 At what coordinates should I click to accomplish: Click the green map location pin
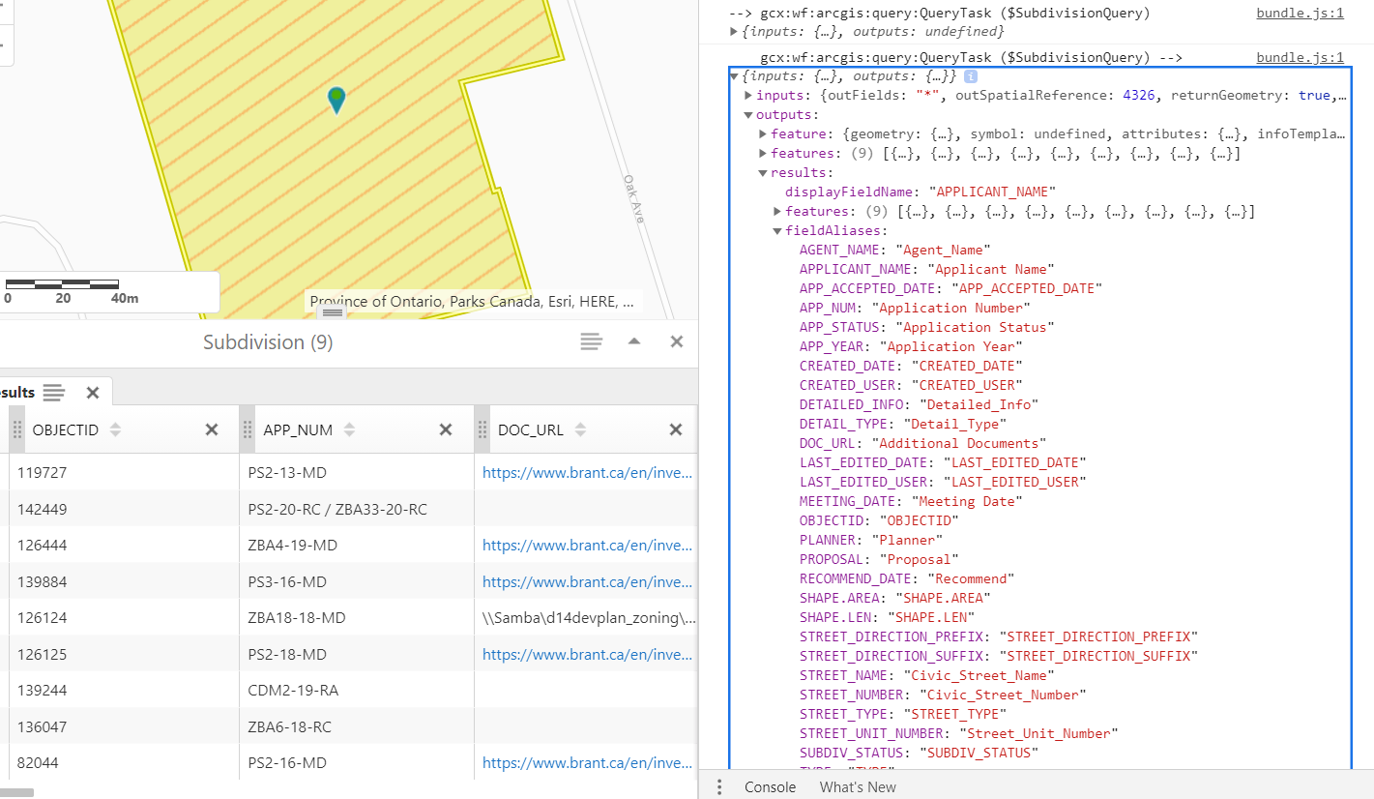pyautogui.click(x=336, y=100)
